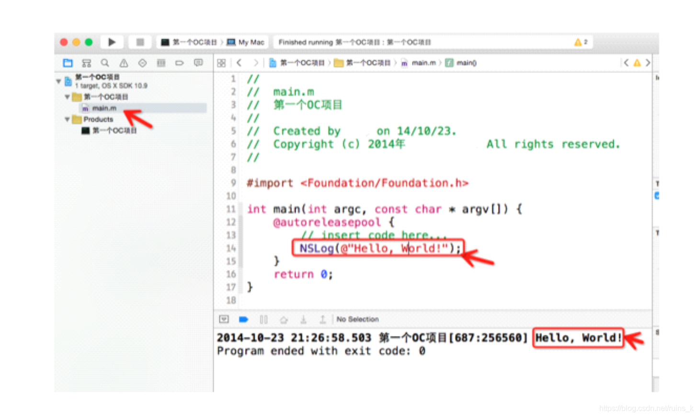The image size is (698, 417).
Task: Stop the running program
Action: pyautogui.click(x=140, y=42)
